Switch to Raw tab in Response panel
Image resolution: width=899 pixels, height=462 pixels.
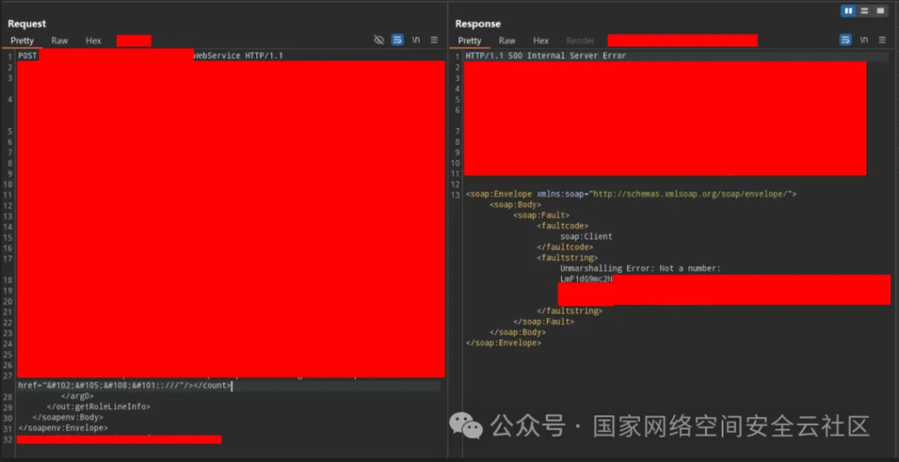click(x=507, y=41)
